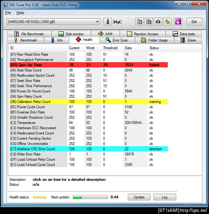209x214 pixels.
Task: Click the Exit button
Action: pyautogui.click(x=194, y=22)
